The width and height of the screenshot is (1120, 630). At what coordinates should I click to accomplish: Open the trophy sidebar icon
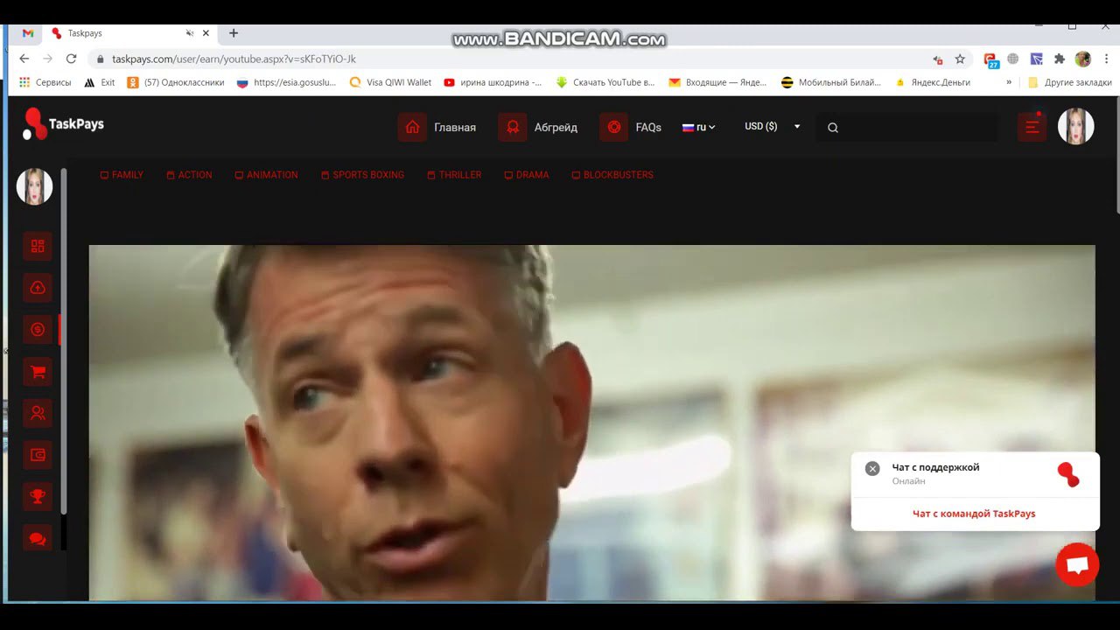pos(38,497)
